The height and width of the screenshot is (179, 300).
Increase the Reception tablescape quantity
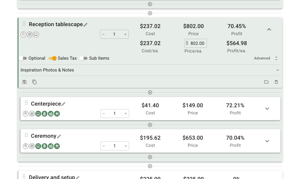[x=125, y=34]
